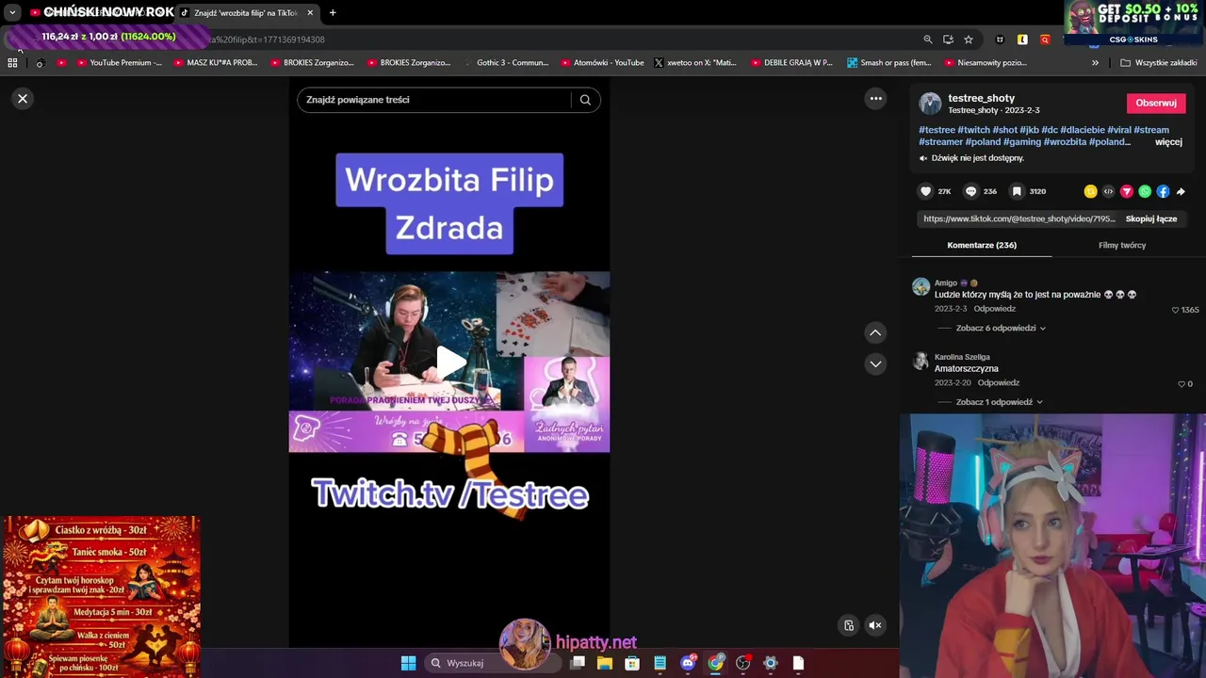Follow testree_shoty with Obserwuj button
This screenshot has width=1206, height=678.
1156,103
